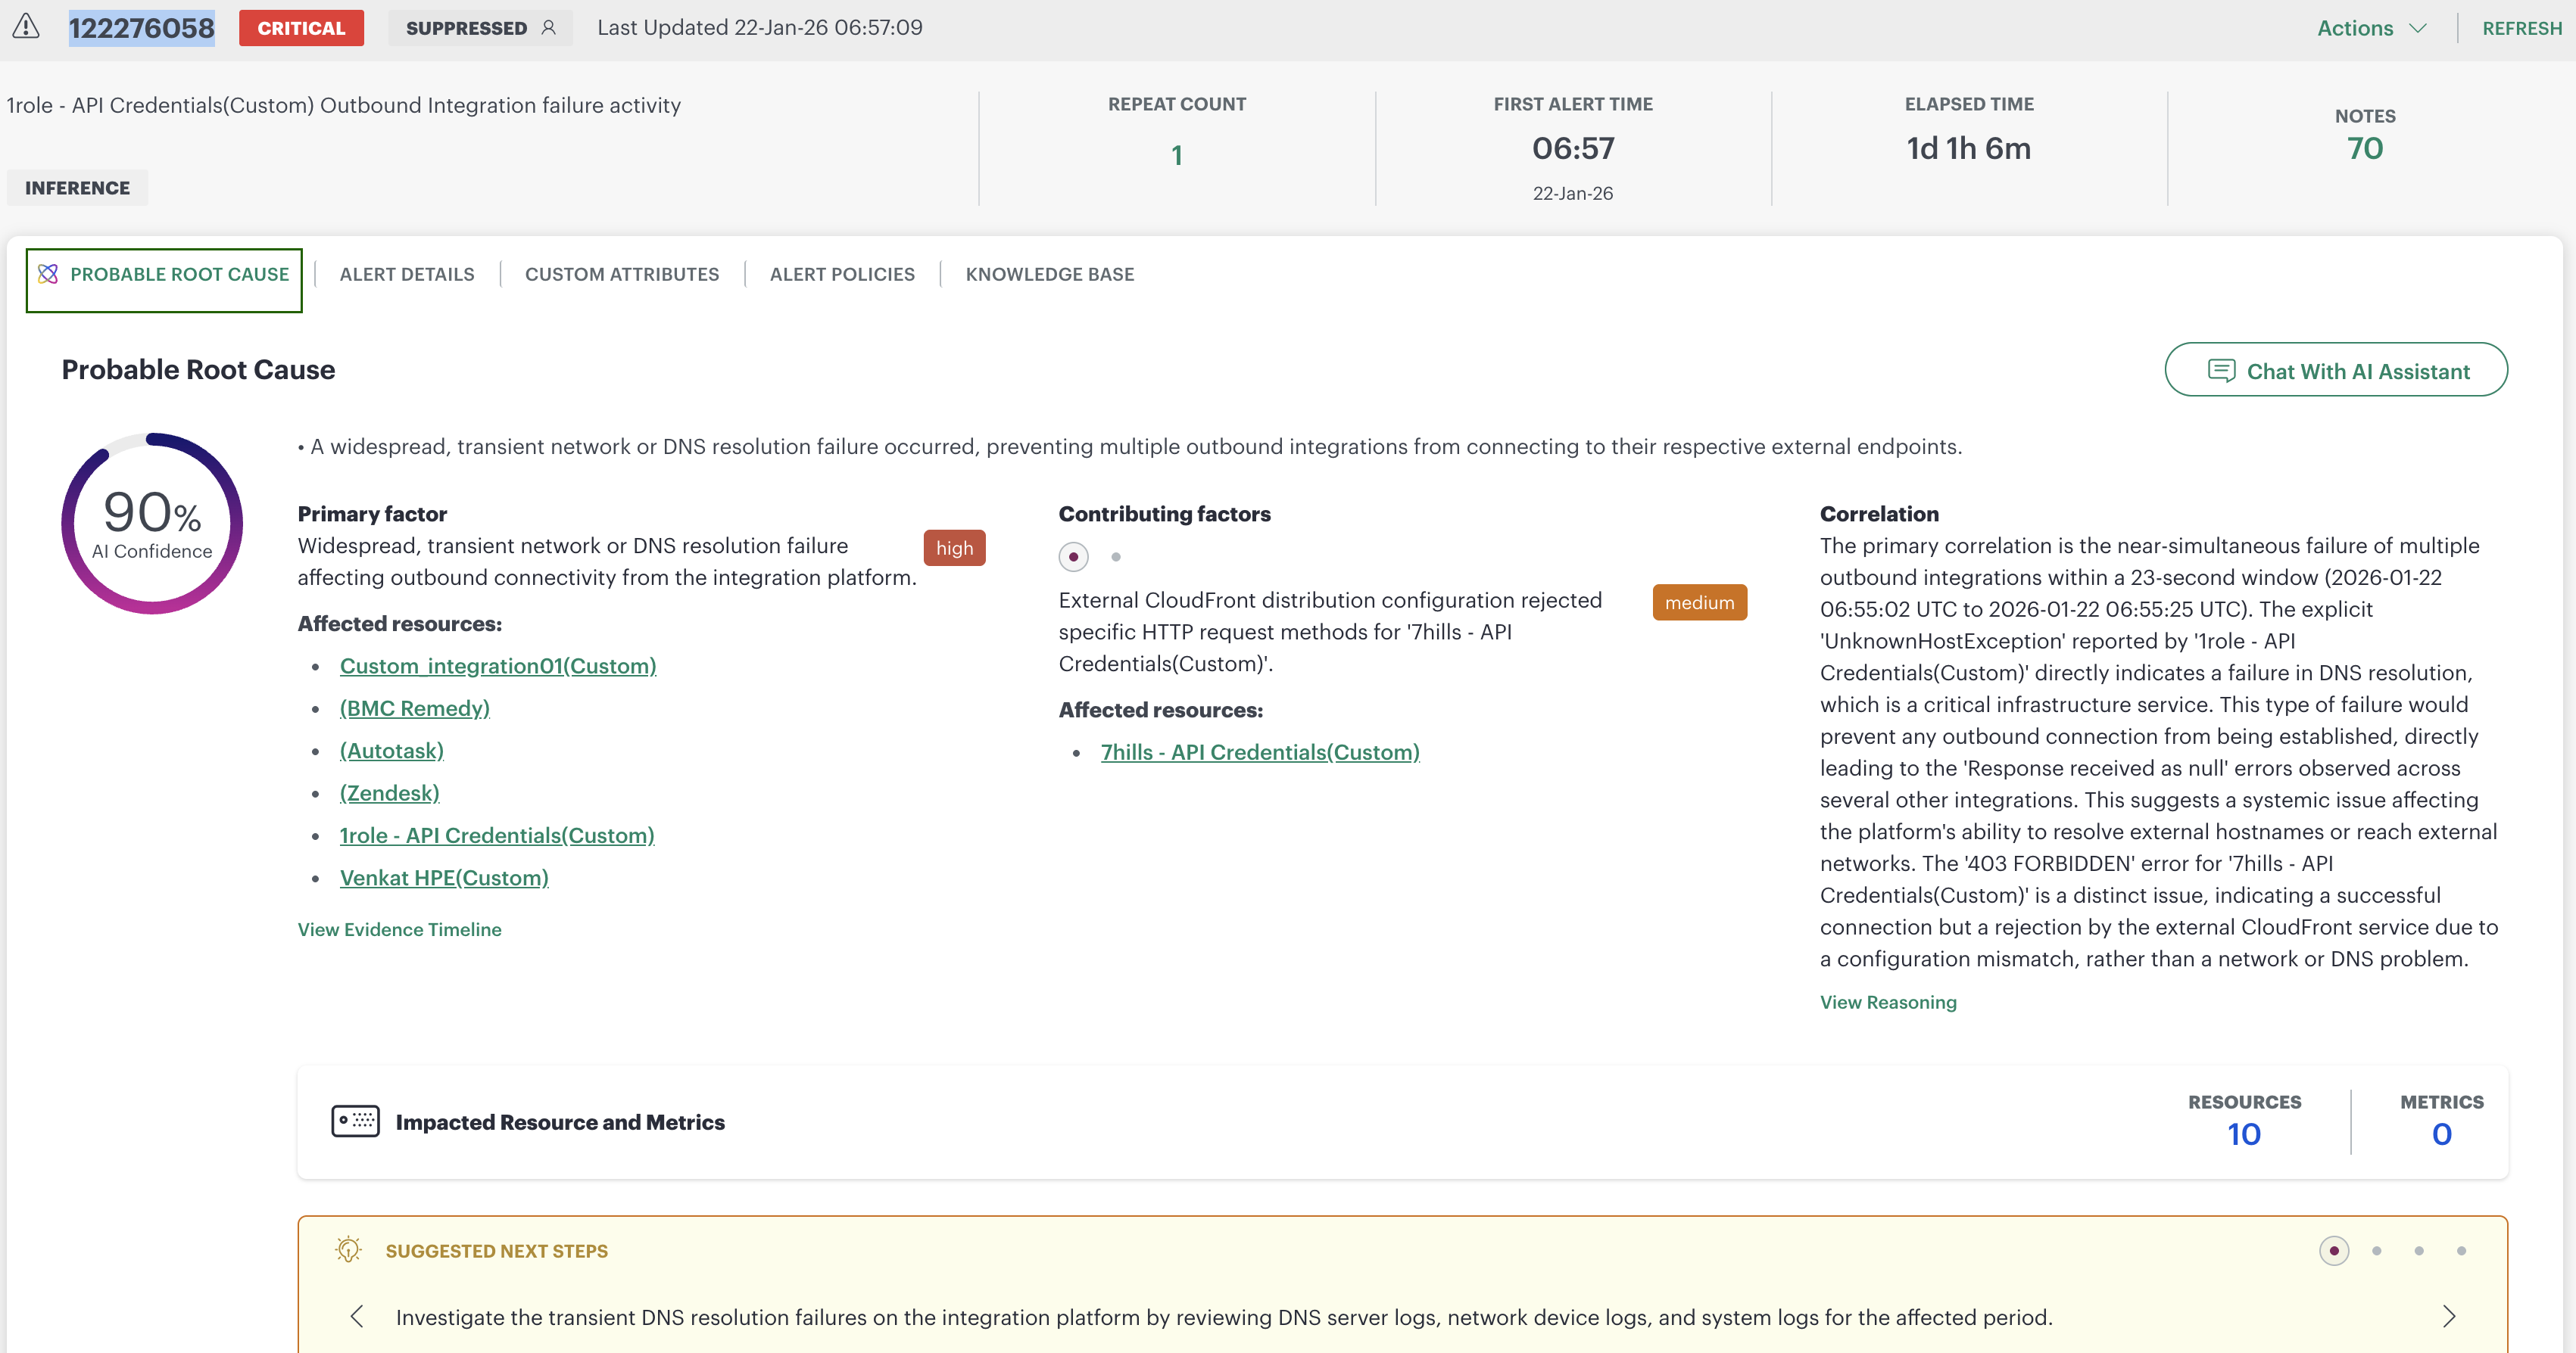2576x1353 pixels.
Task: Go to next suggested step arrow
Action: pos(2448,1316)
